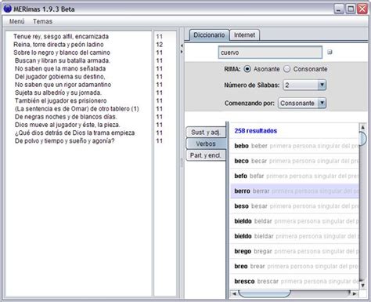This screenshot has width=371, height=302.
Task: Open the Temas menu
Action: pyautogui.click(x=42, y=21)
